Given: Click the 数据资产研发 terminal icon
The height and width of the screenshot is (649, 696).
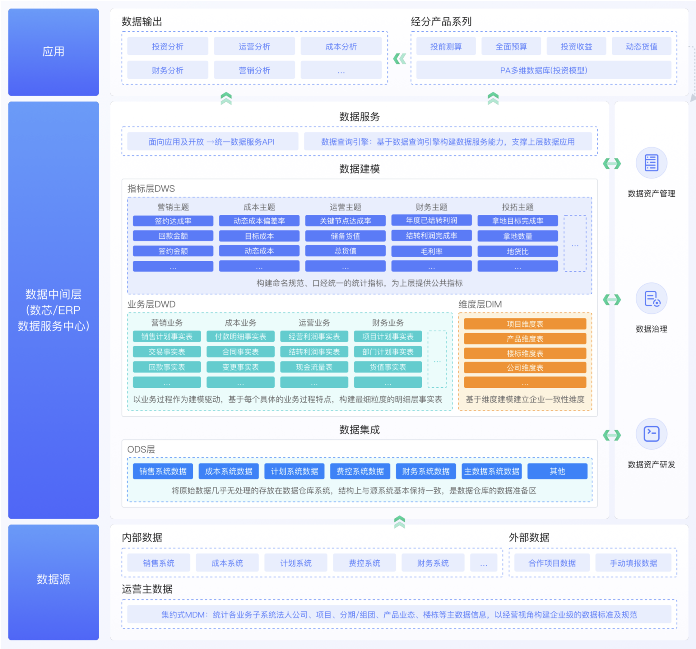Looking at the screenshot, I should [x=651, y=434].
